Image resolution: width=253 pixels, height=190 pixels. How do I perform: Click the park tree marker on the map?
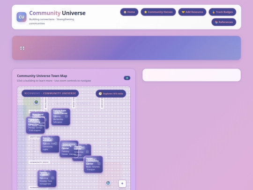tap(37, 102)
